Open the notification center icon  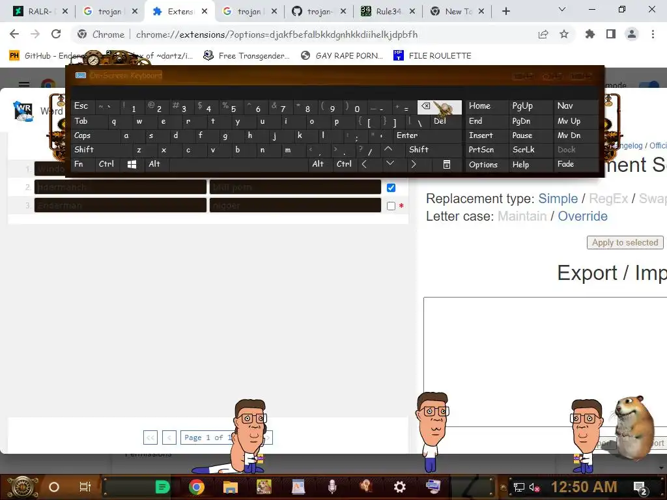coord(640,487)
